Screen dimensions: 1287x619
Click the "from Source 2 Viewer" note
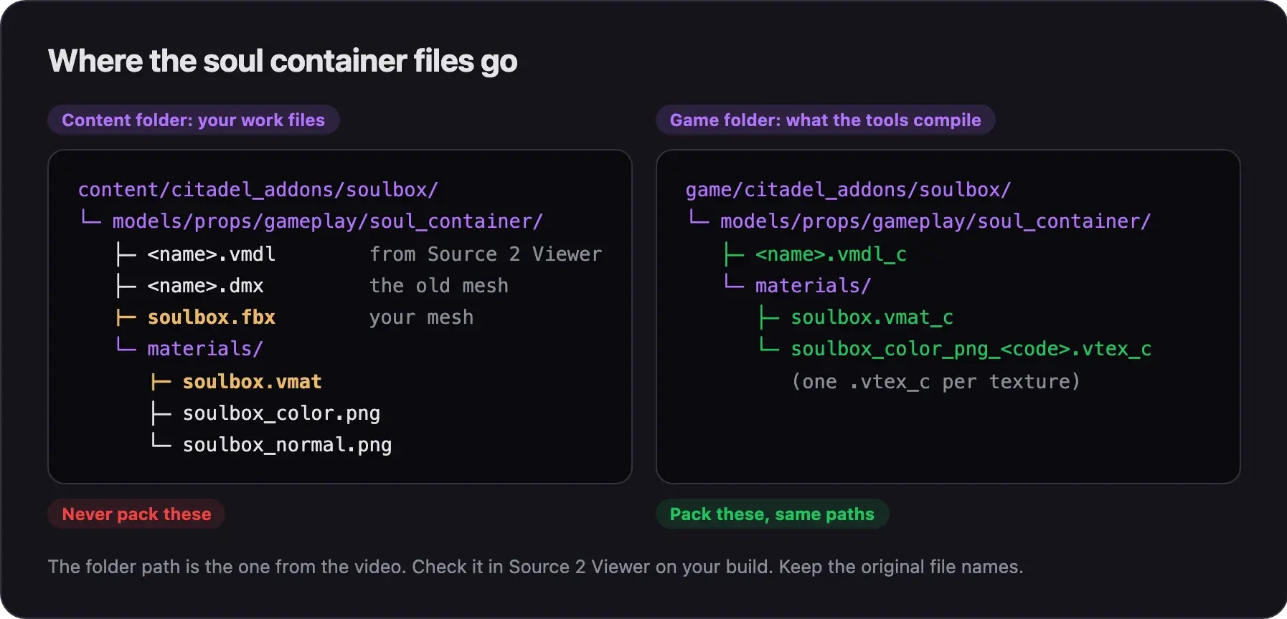tap(486, 254)
